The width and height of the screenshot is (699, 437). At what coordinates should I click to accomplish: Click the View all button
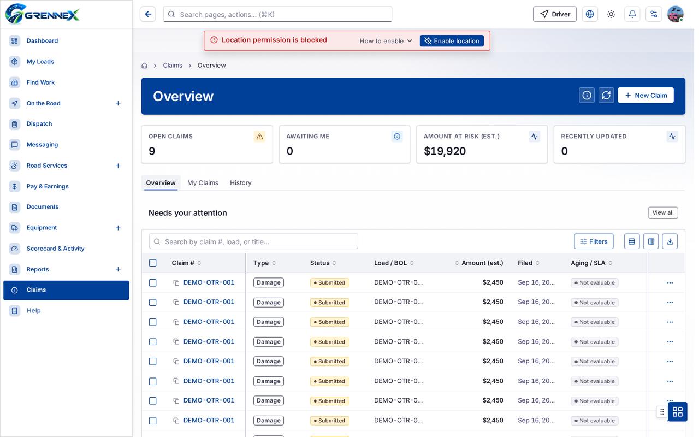(x=663, y=212)
